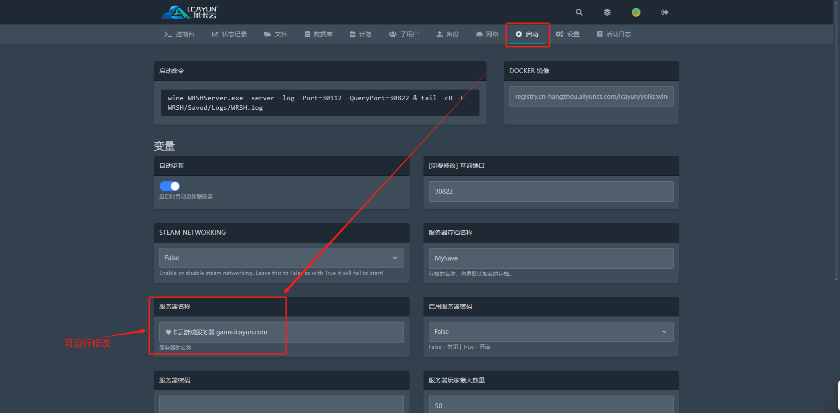Click the 服务器存档名称 field containing MySave
840x413 pixels.
coord(551,258)
